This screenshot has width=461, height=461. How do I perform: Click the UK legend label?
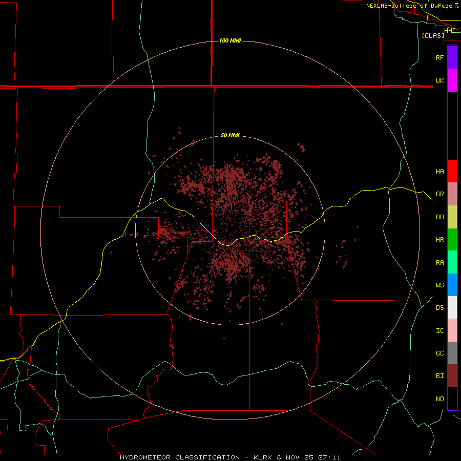pyautogui.click(x=439, y=80)
